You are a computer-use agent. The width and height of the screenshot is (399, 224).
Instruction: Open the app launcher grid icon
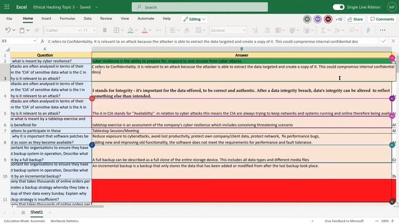7,7
